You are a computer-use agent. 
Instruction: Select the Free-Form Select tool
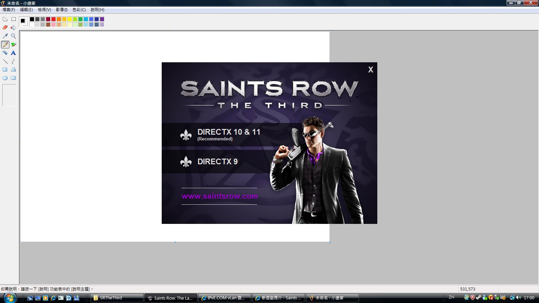click(5, 19)
